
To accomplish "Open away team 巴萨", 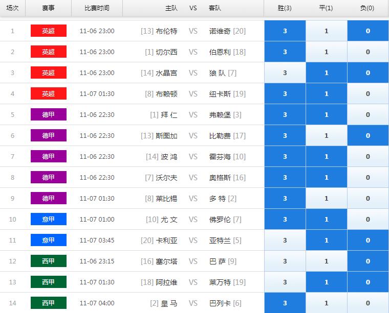I will coord(218,261).
